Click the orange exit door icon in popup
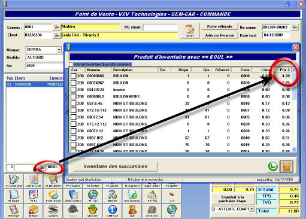 286,166
